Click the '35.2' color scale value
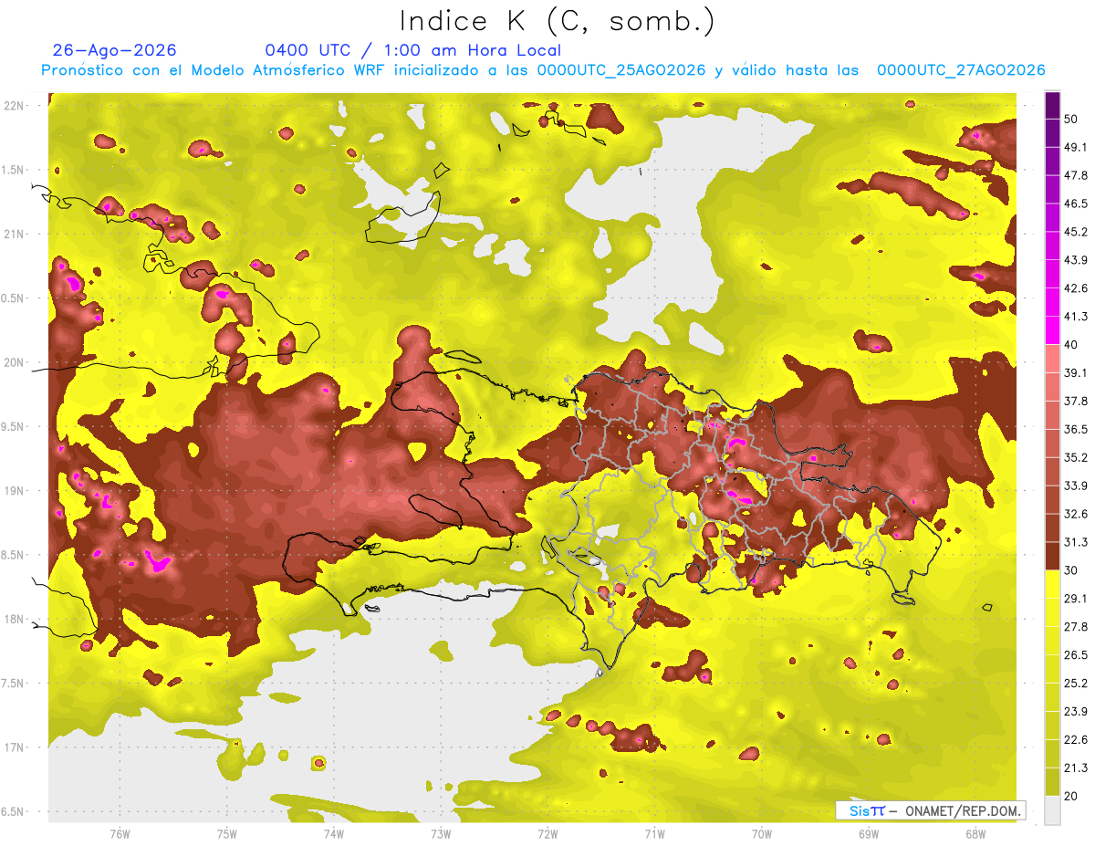The height and width of the screenshot is (846, 1095). 1075,457
